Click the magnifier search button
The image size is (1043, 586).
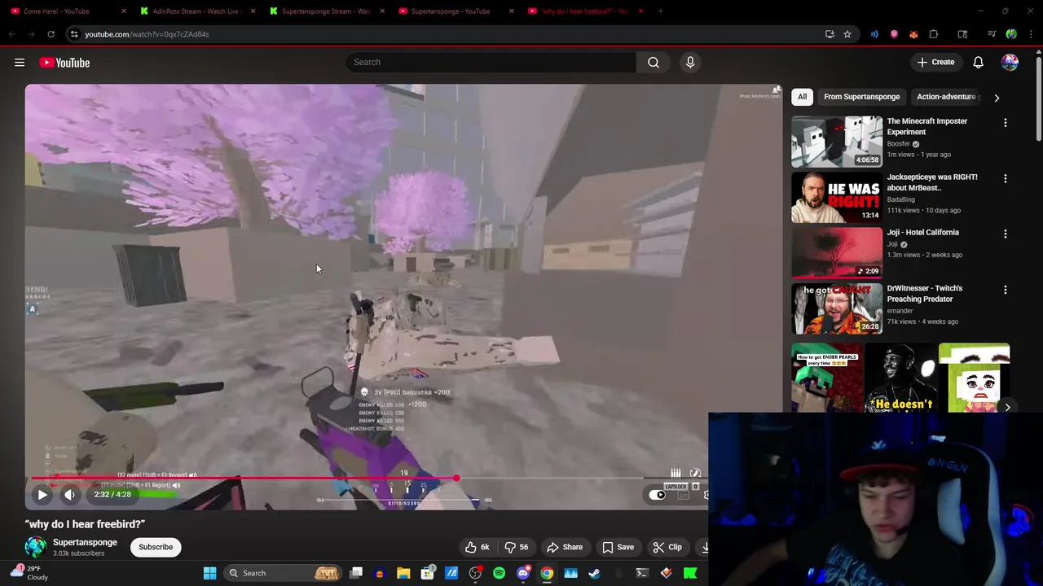tap(654, 62)
